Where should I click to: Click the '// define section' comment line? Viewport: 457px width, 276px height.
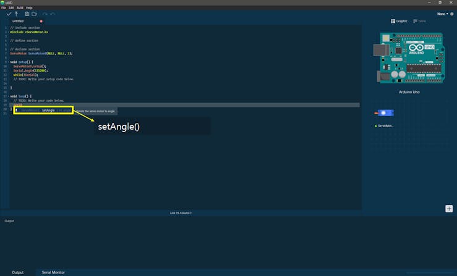(x=24, y=41)
